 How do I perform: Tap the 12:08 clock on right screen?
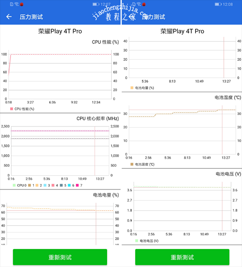pos(227,4)
